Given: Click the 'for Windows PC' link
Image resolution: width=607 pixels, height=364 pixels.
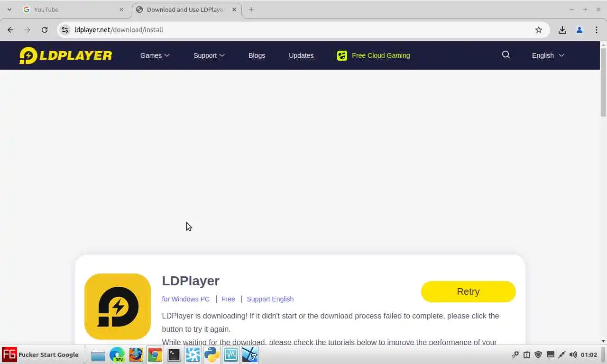Looking at the screenshot, I should tap(186, 299).
